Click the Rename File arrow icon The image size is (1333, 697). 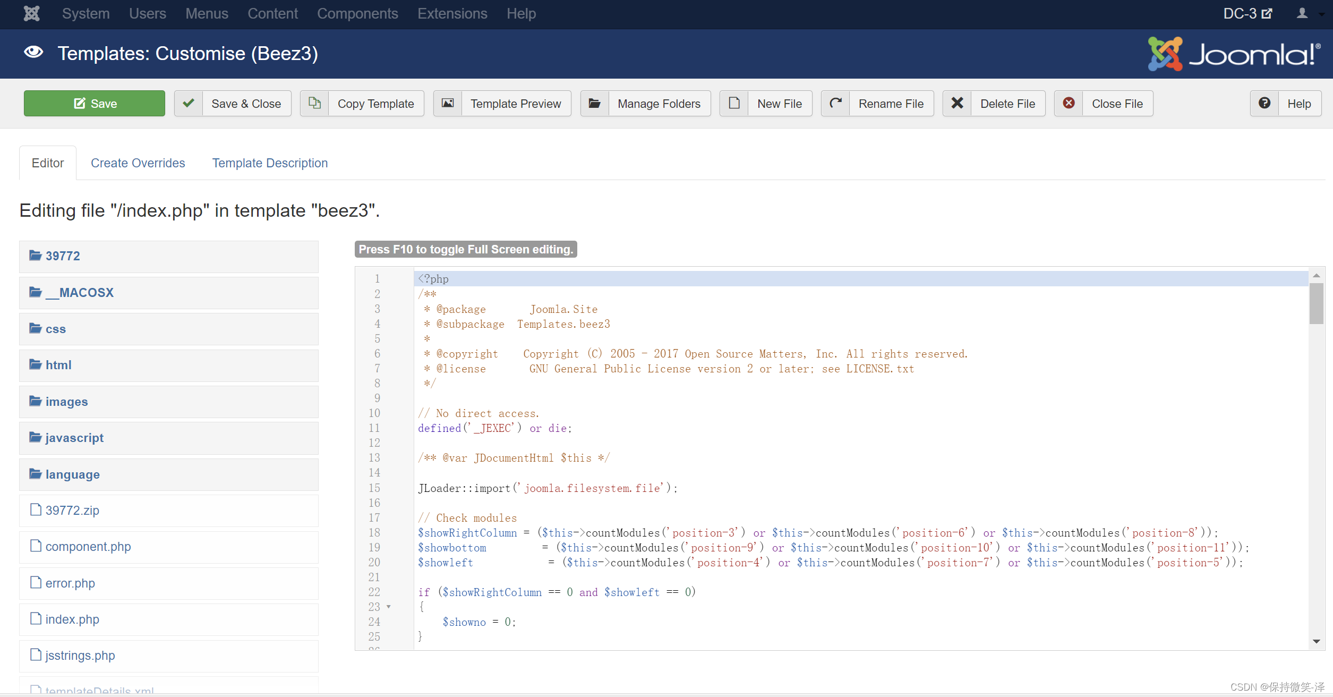[x=835, y=103]
